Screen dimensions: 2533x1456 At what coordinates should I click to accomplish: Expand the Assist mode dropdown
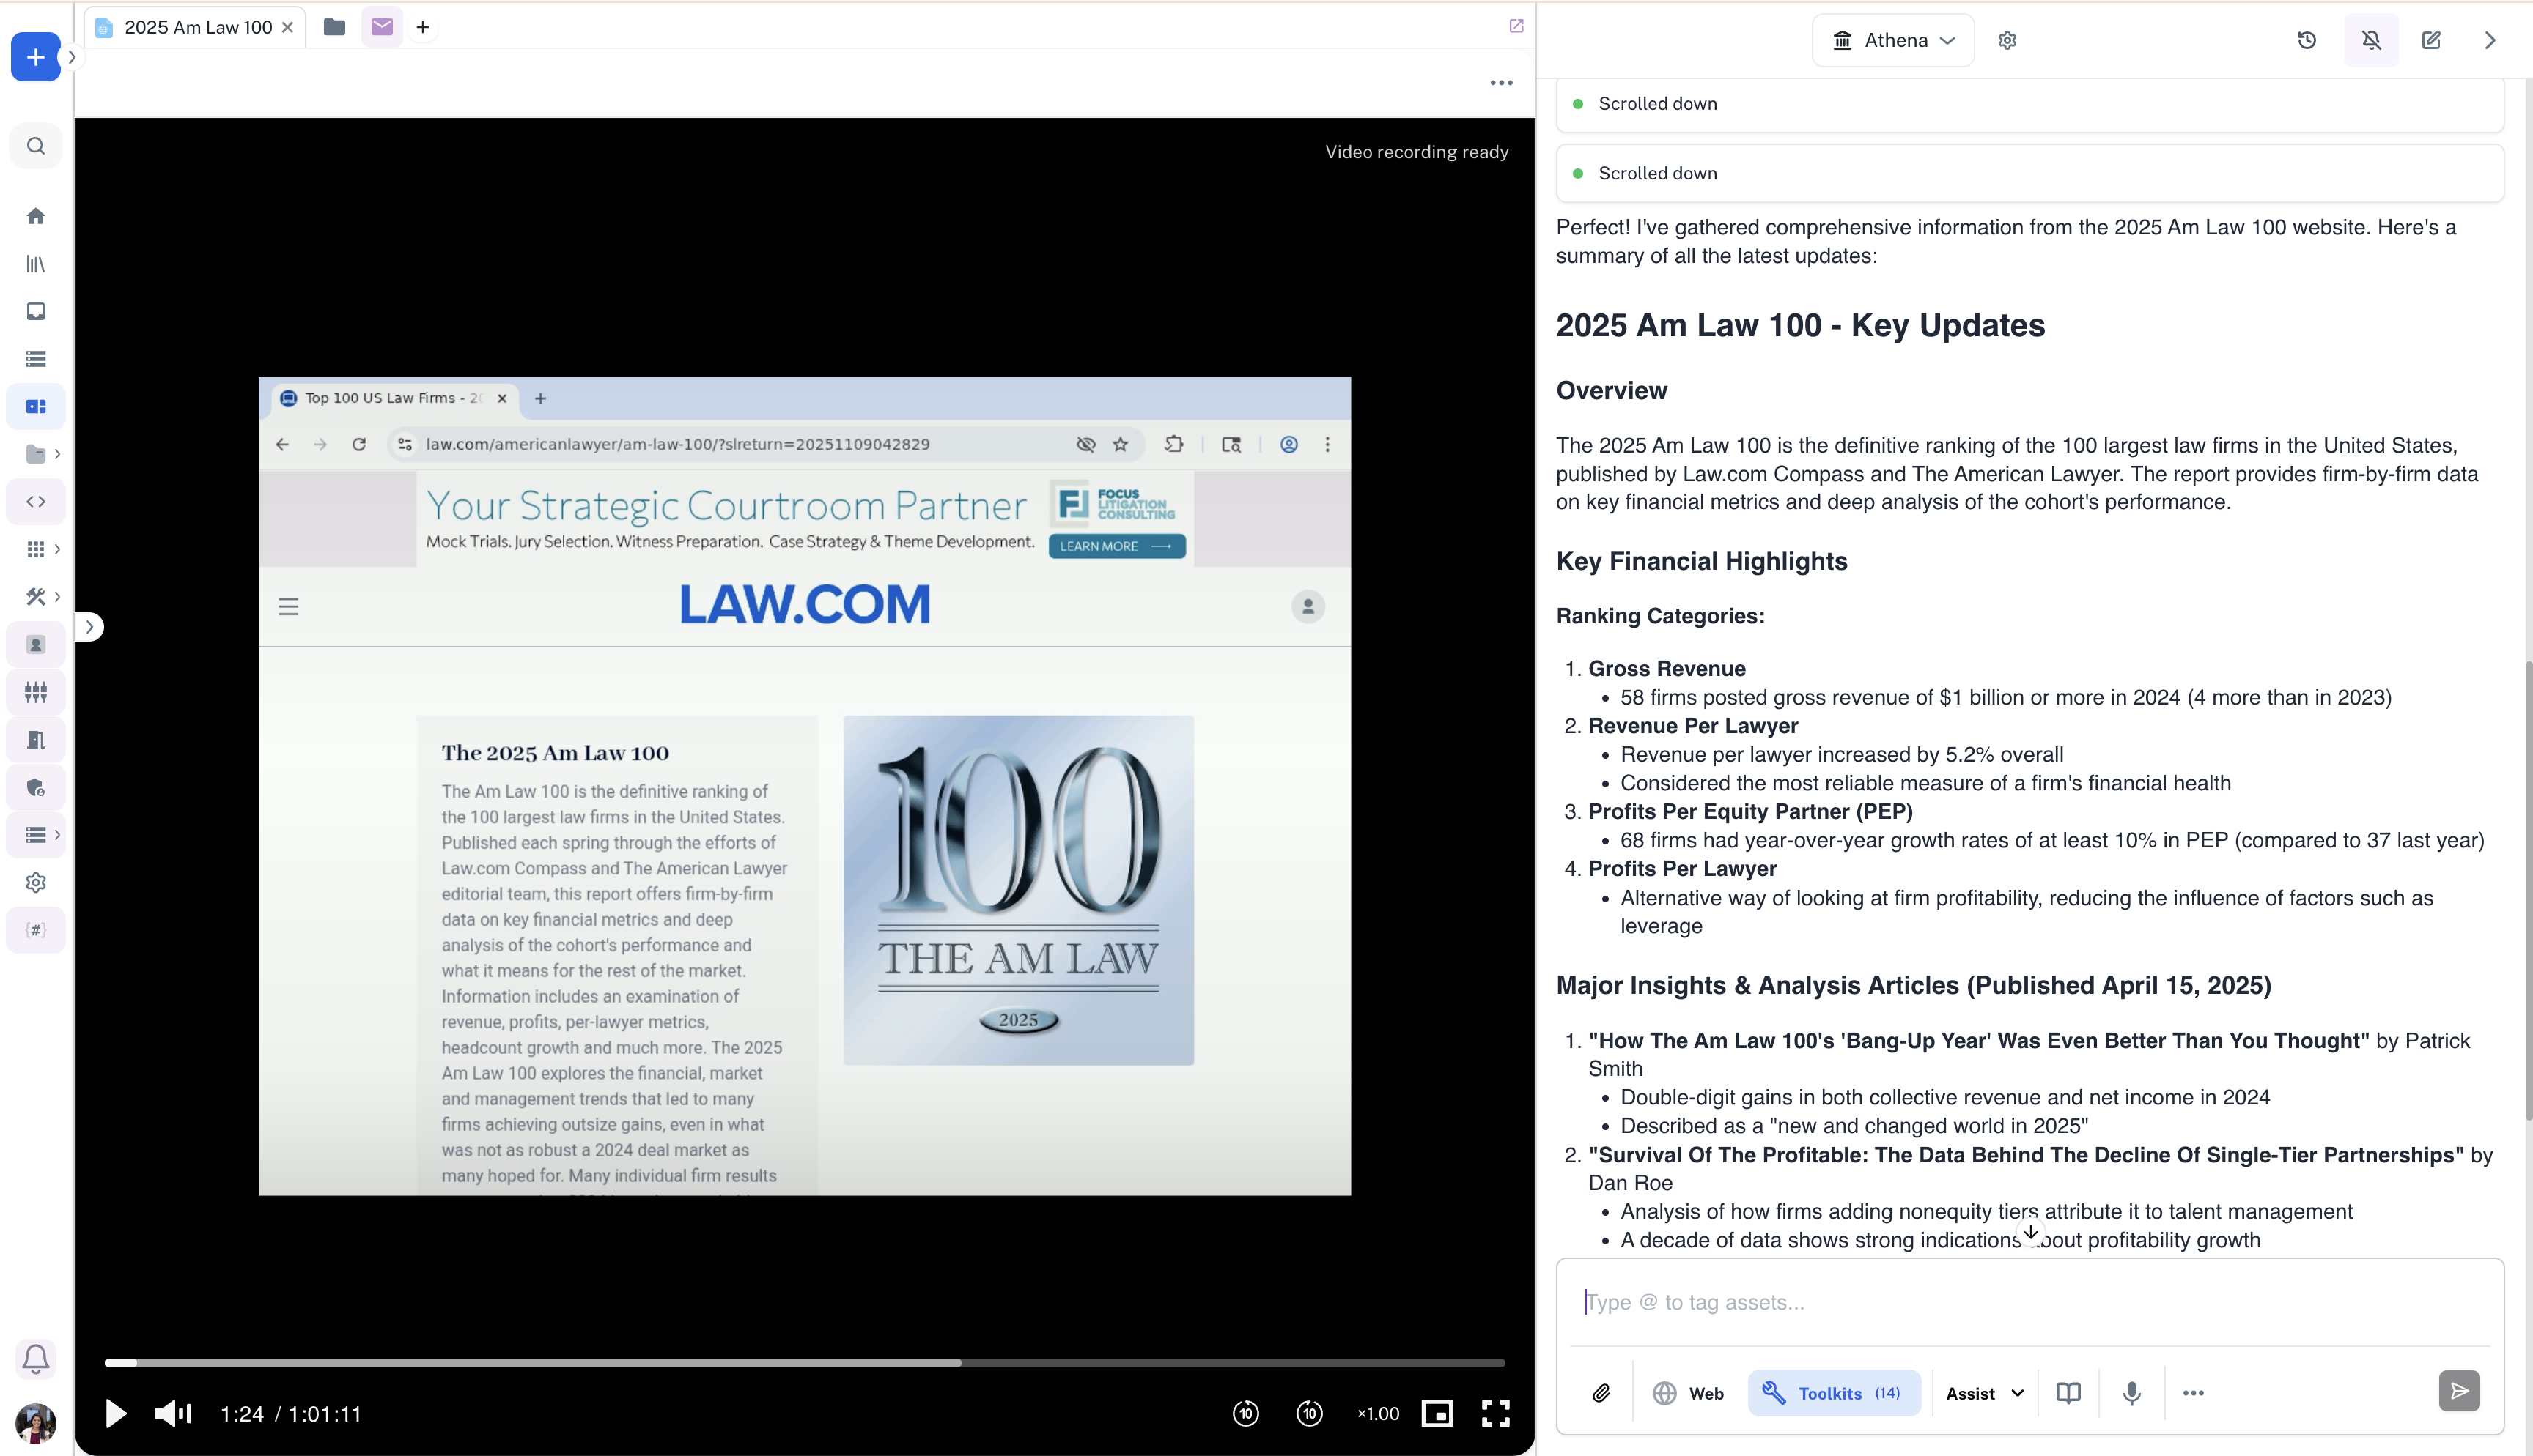(x=1985, y=1393)
